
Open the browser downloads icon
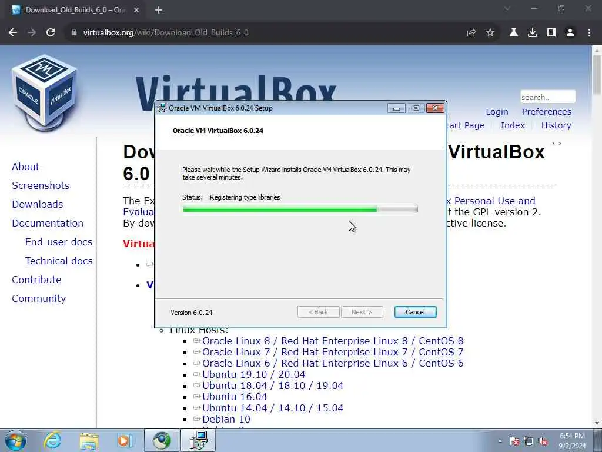point(532,33)
